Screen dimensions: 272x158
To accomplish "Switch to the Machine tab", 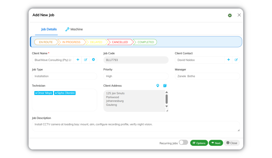I will click(74, 29).
